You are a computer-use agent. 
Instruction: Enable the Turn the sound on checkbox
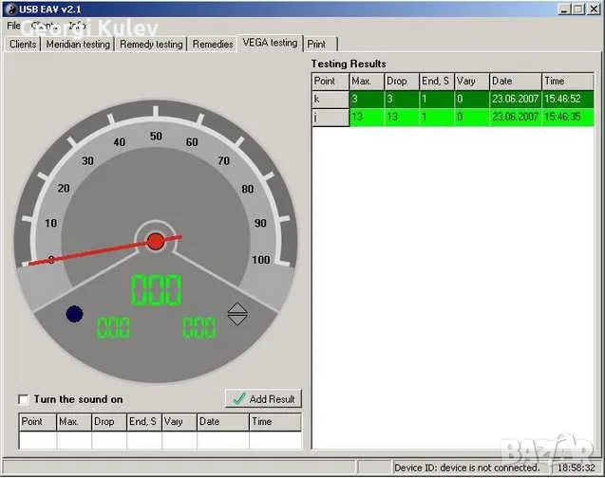[24, 400]
